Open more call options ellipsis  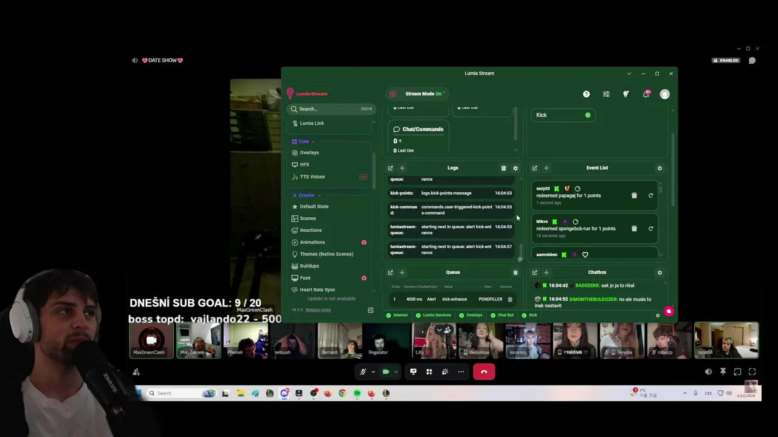pos(461,371)
